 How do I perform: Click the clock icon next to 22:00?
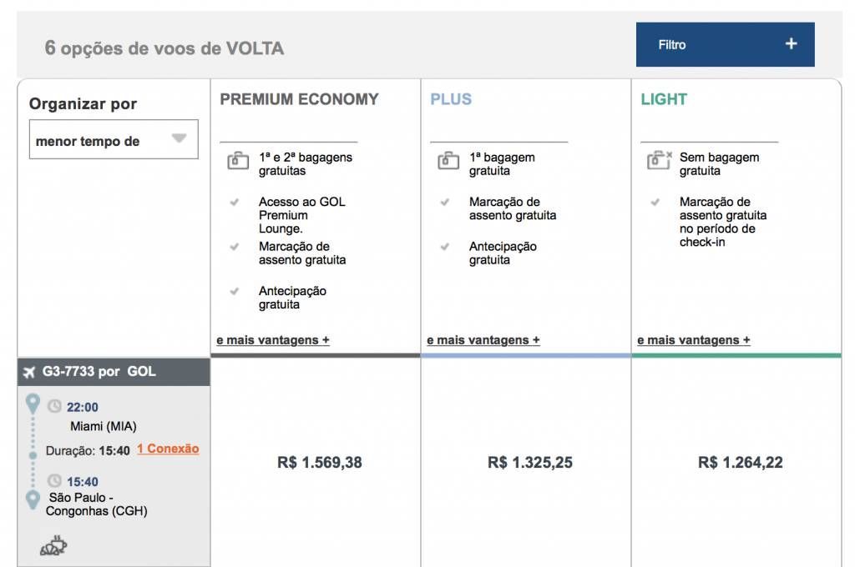(54, 407)
